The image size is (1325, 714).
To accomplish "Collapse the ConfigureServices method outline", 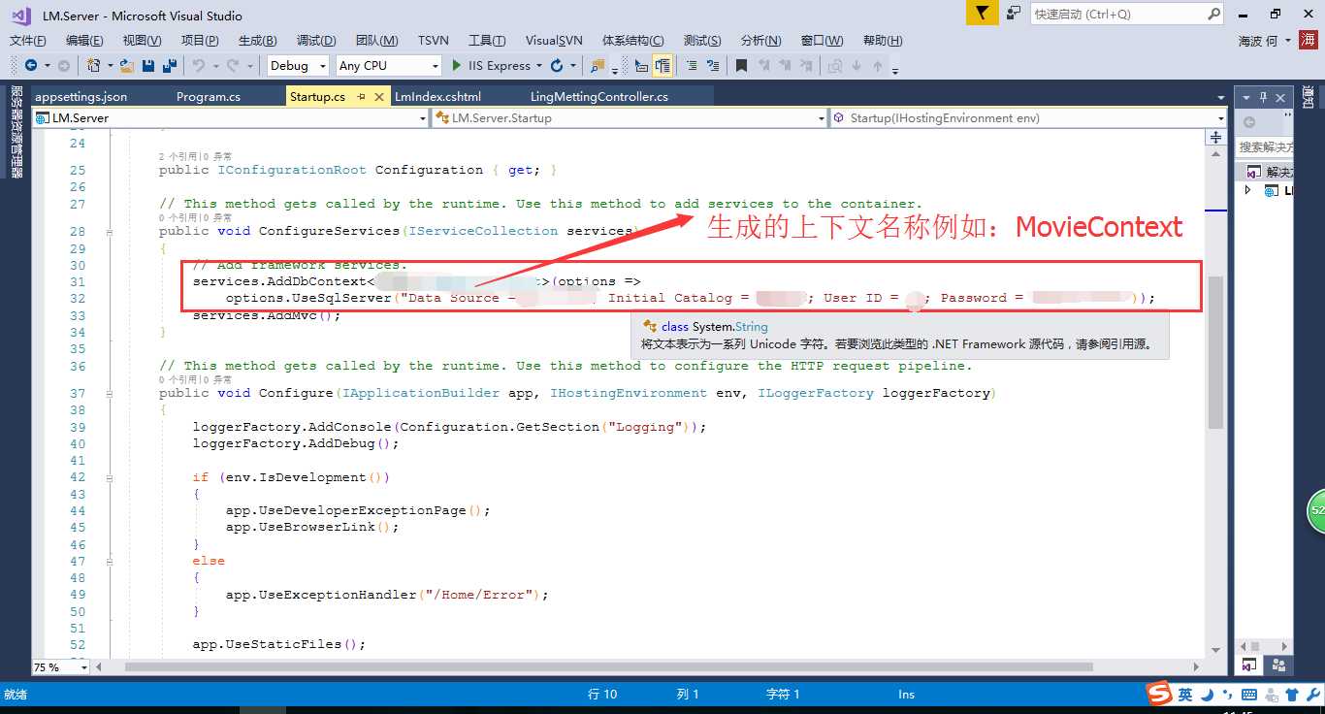I will click(x=110, y=232).
